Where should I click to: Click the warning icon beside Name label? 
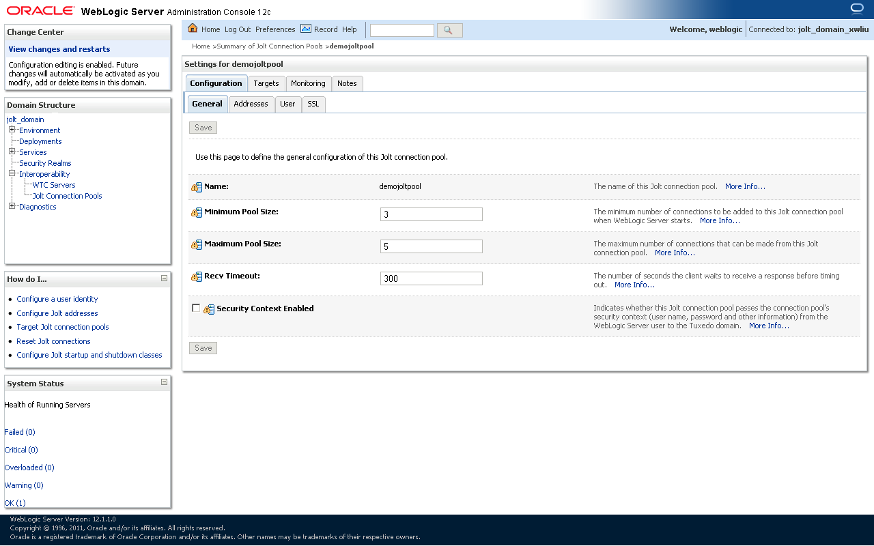[197, 187]
